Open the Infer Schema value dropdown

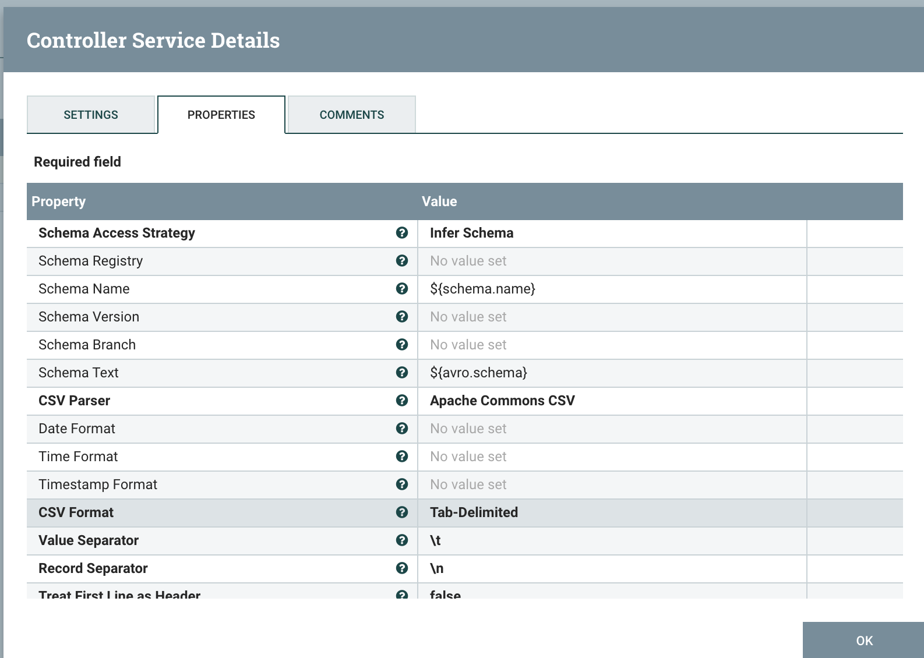[x=612, y=233]
